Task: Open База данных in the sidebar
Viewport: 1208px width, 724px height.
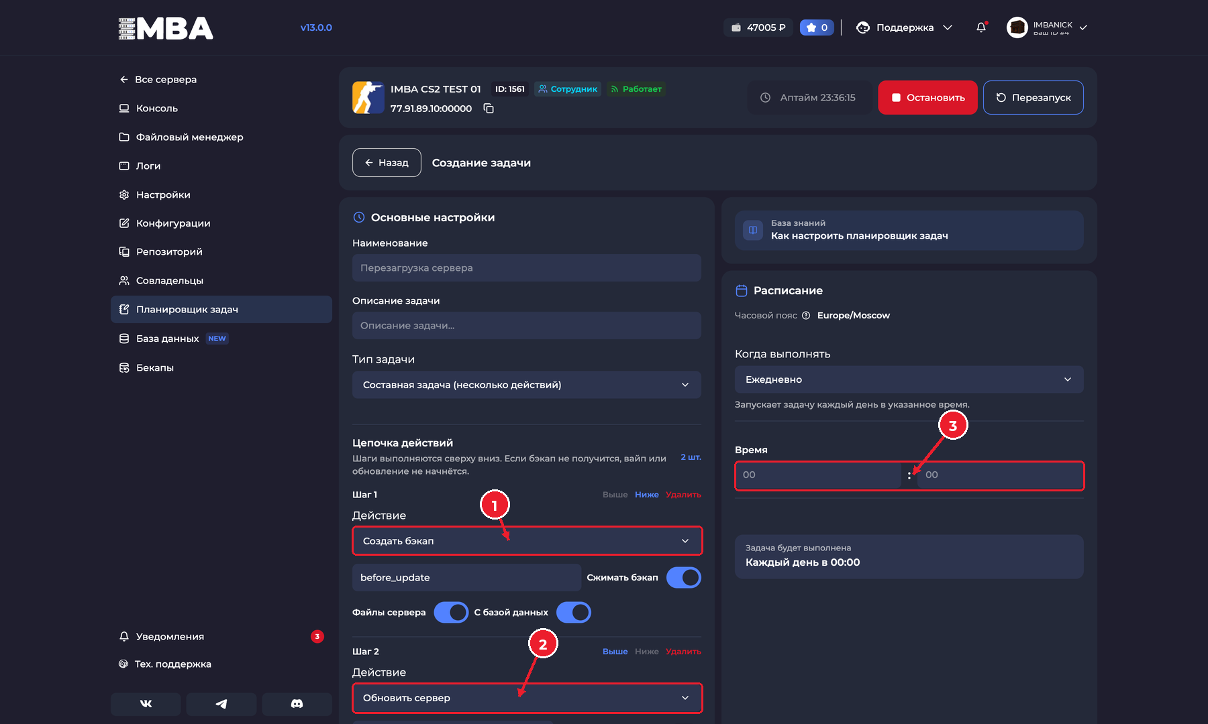Action: pos(221,339)
